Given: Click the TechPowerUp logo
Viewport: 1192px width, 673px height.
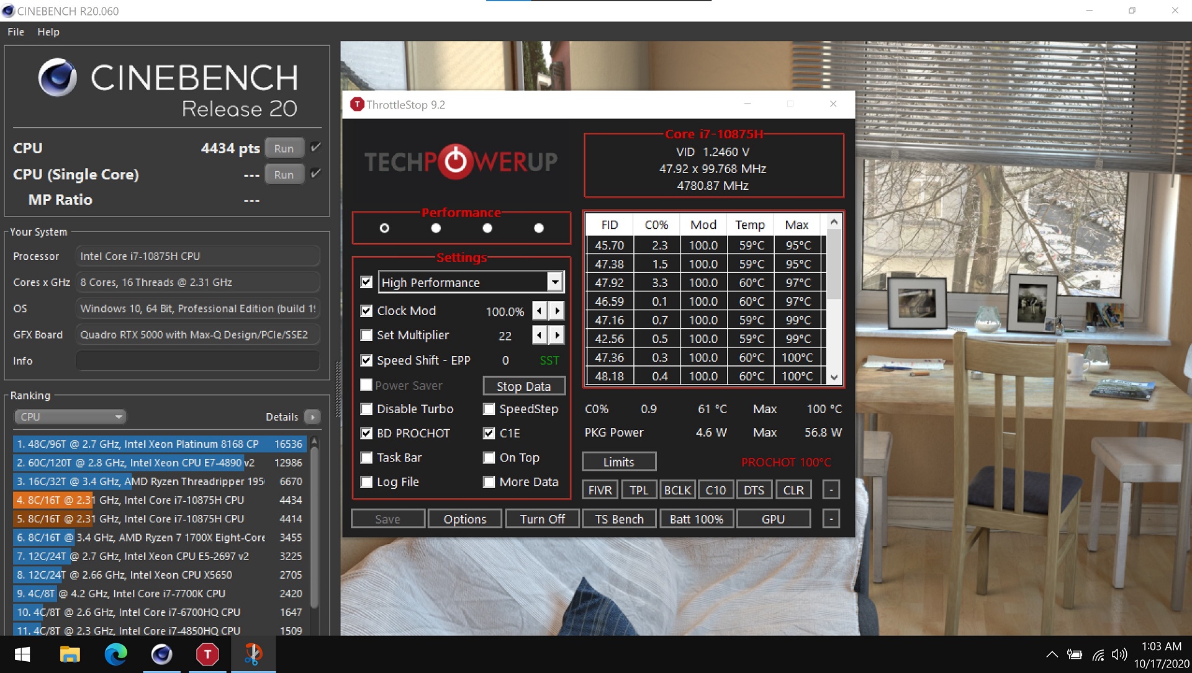Looking at the screenshot, I should [461, 162].
